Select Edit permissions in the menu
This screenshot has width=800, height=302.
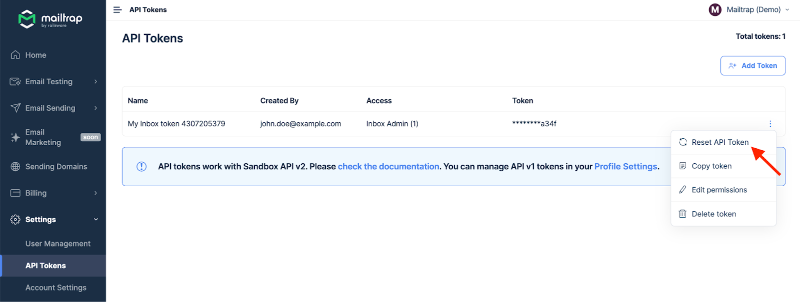pos(718,190)
